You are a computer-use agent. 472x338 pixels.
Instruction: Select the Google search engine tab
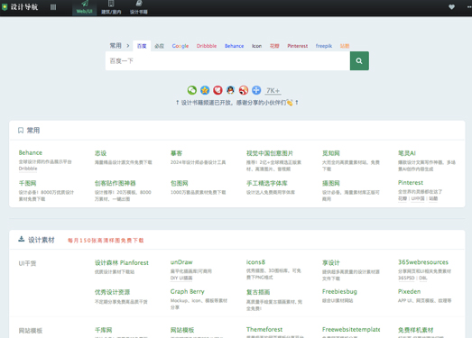point(180,46)
